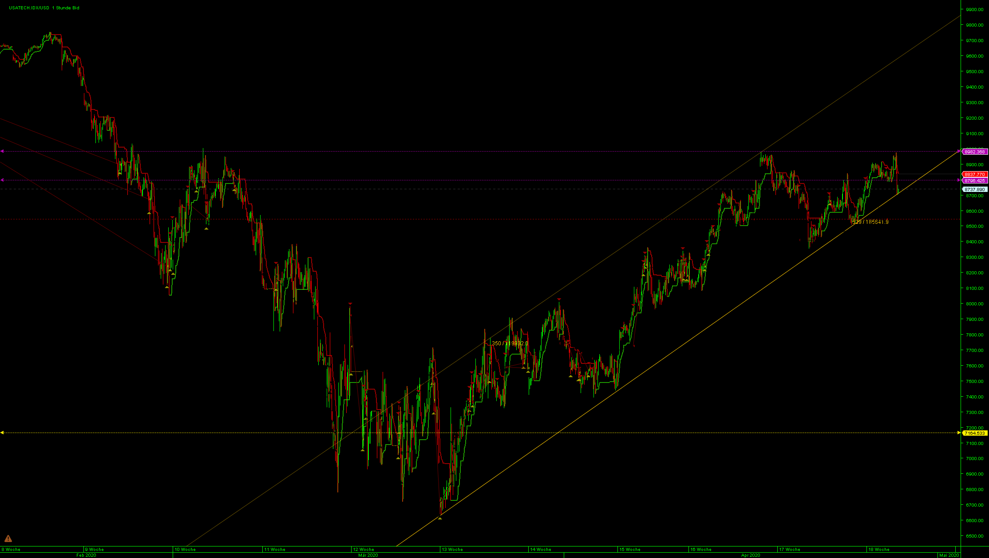Click the '350 / 19932.0' trendline label
The width and height of the screenshot is (989, 558).
click(x=510, y=343)
